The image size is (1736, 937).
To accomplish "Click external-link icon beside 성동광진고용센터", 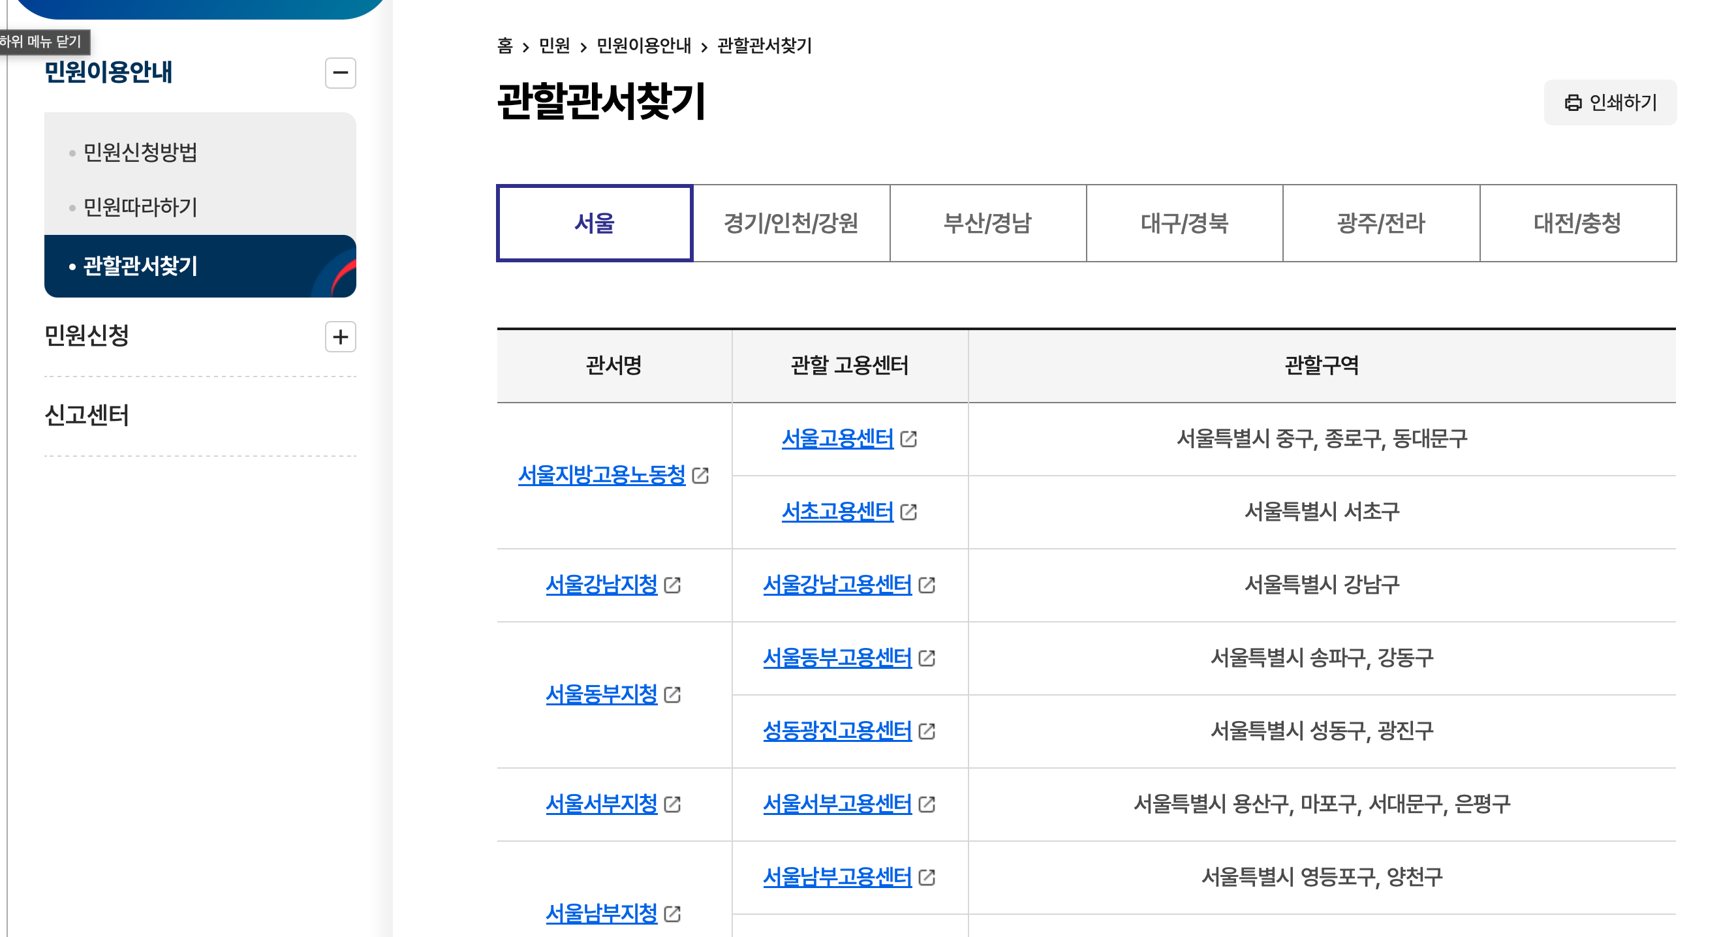I will click(x=927, y=731).
